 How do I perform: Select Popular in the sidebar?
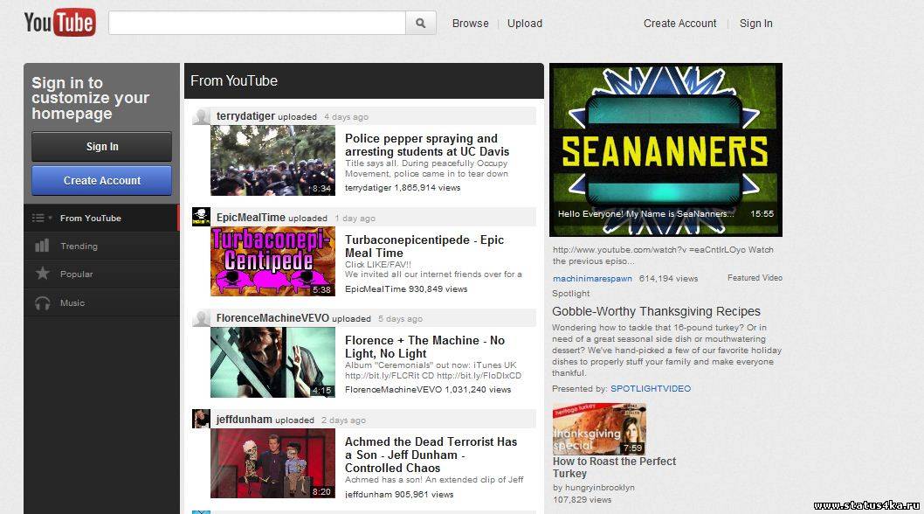pyautogui.click(x=101, y=274)
